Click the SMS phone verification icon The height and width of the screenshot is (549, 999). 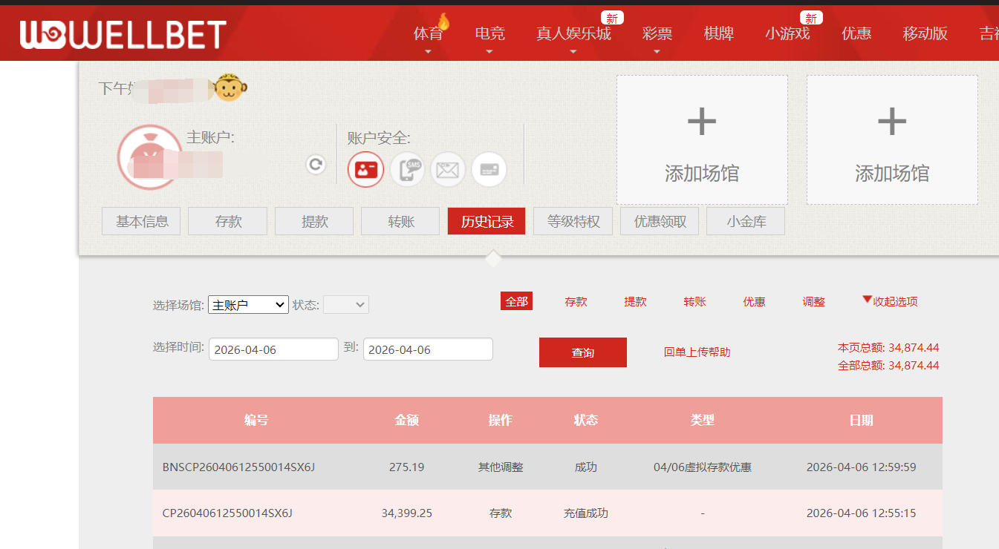pyautogui.click(x=407, y=169)
